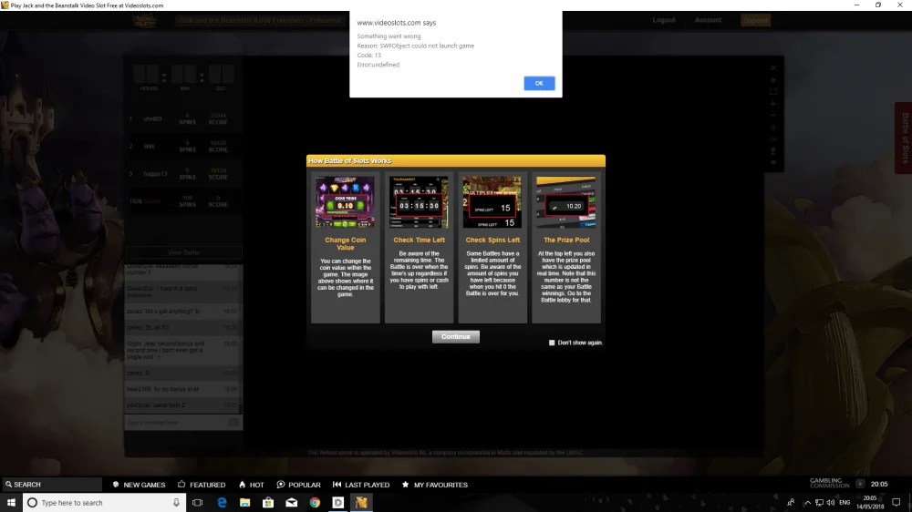The image size is (912, 512).
Task: Click the Videoslots logo in header
Action: pos(144,21)
